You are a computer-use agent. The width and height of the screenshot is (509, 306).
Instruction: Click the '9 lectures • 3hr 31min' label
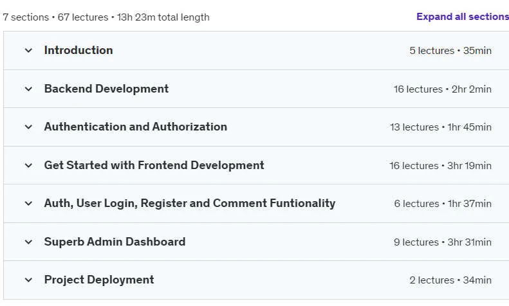443,242
